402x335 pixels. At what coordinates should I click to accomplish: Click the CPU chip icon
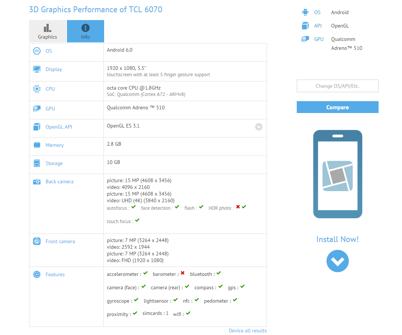click(x=37, y=89)
